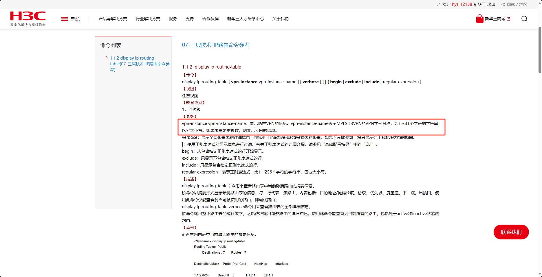Click the NextHop column header

click(261, 264)
